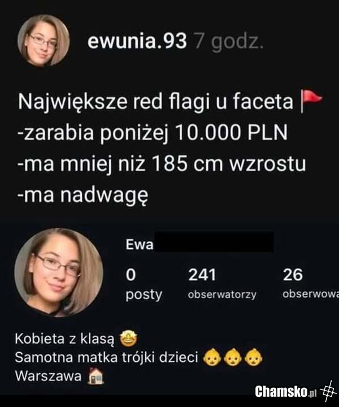Click the middle baby emoji
This screenshot has width=339, height=407.
(233, 357)
